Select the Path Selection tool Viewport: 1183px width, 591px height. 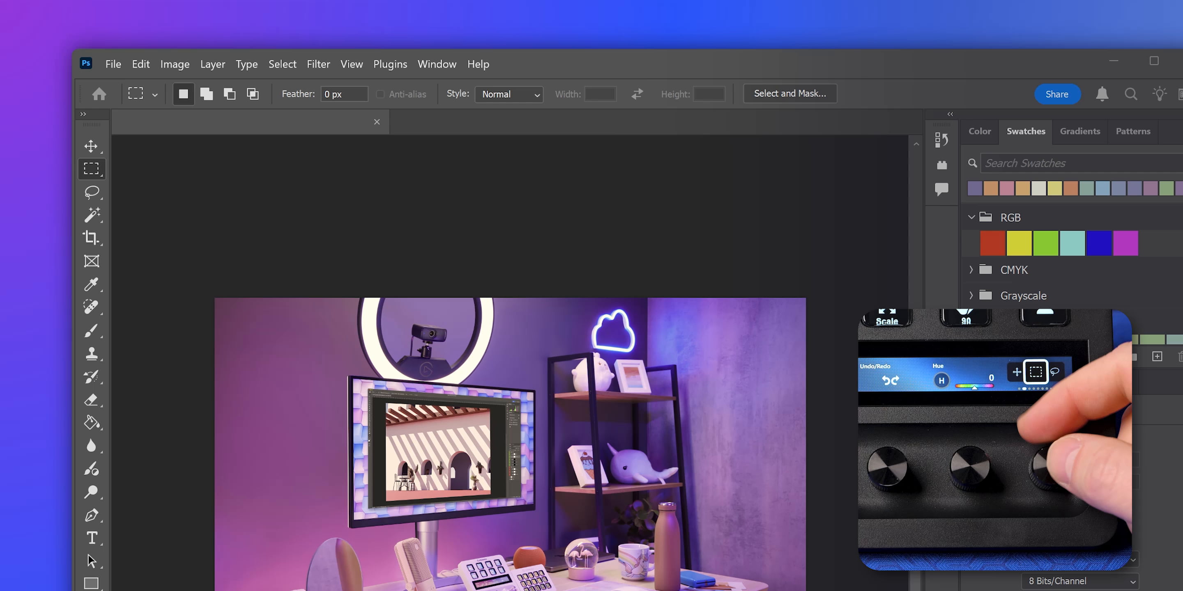[x=91, y=561]
